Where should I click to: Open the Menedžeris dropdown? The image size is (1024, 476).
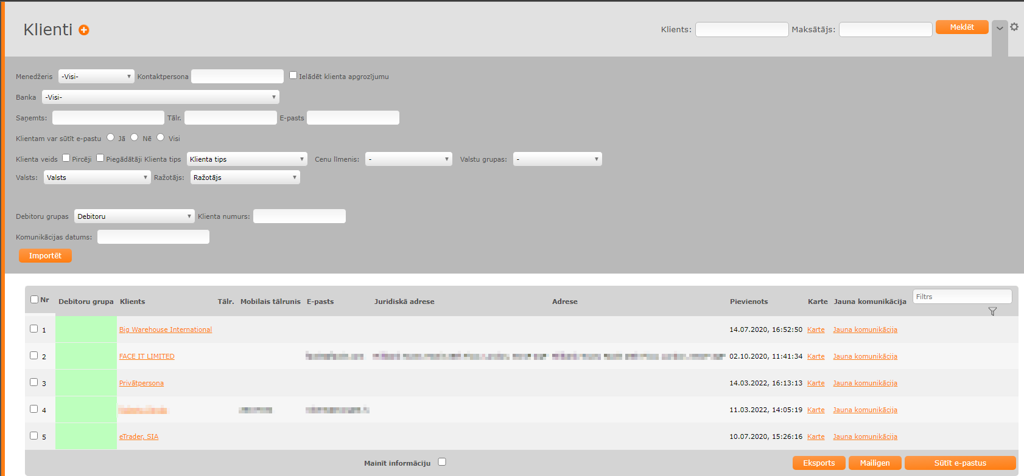(96, 77)
